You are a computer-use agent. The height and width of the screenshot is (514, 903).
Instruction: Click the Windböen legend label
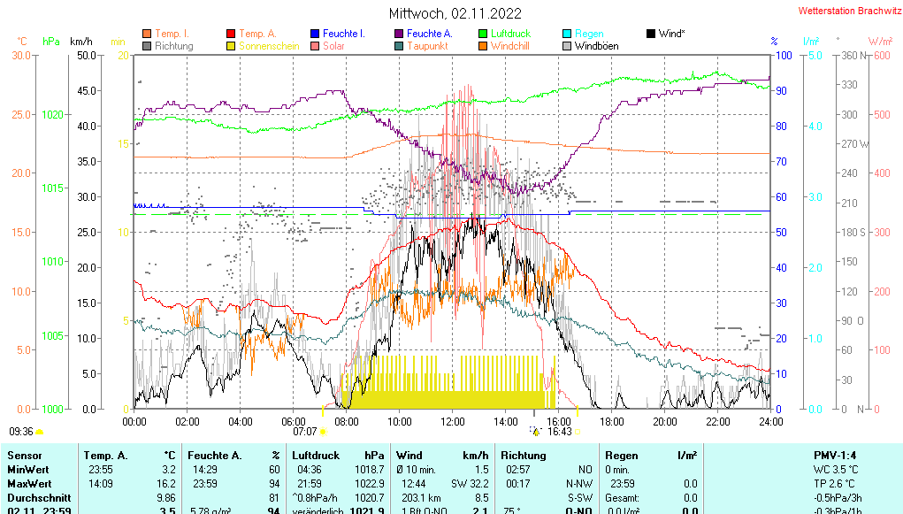pos(596,46)
